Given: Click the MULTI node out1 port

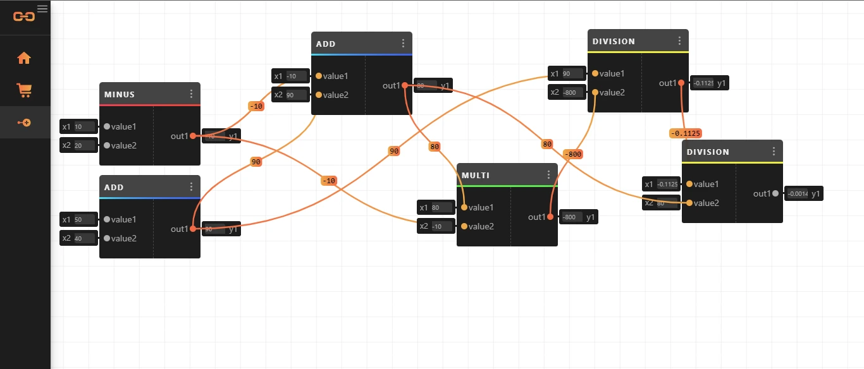Looking at the screenshot, I should (550, 217).
